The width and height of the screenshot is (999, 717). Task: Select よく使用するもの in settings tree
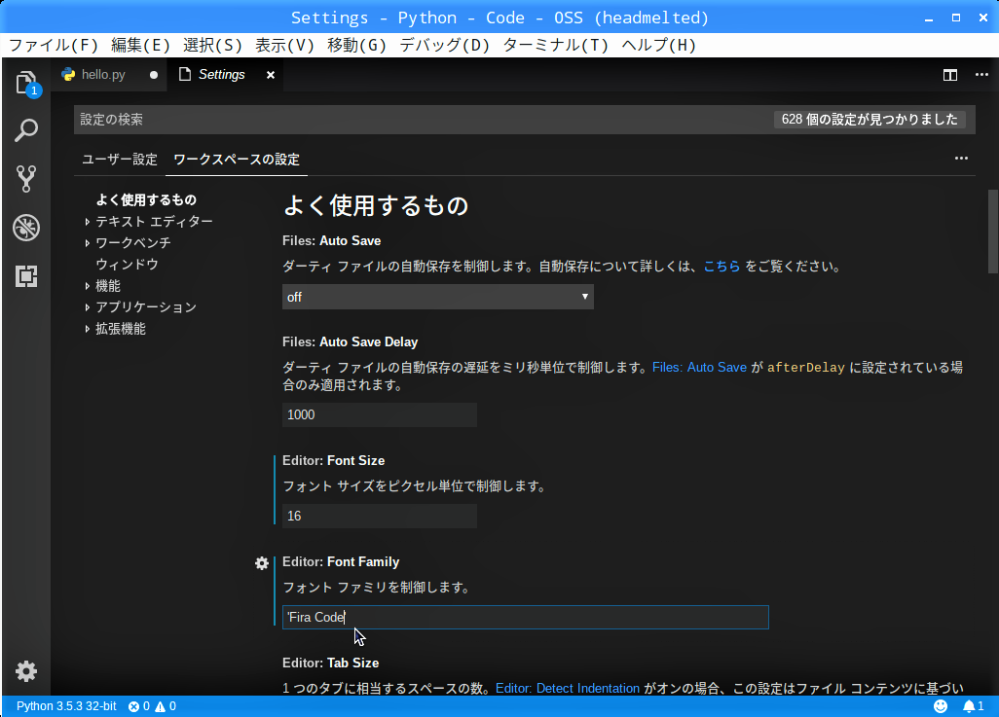coord(146,200)
